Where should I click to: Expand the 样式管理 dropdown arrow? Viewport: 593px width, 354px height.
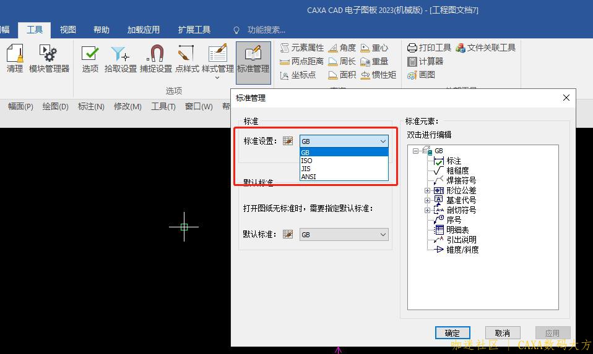tap(217, 78)
